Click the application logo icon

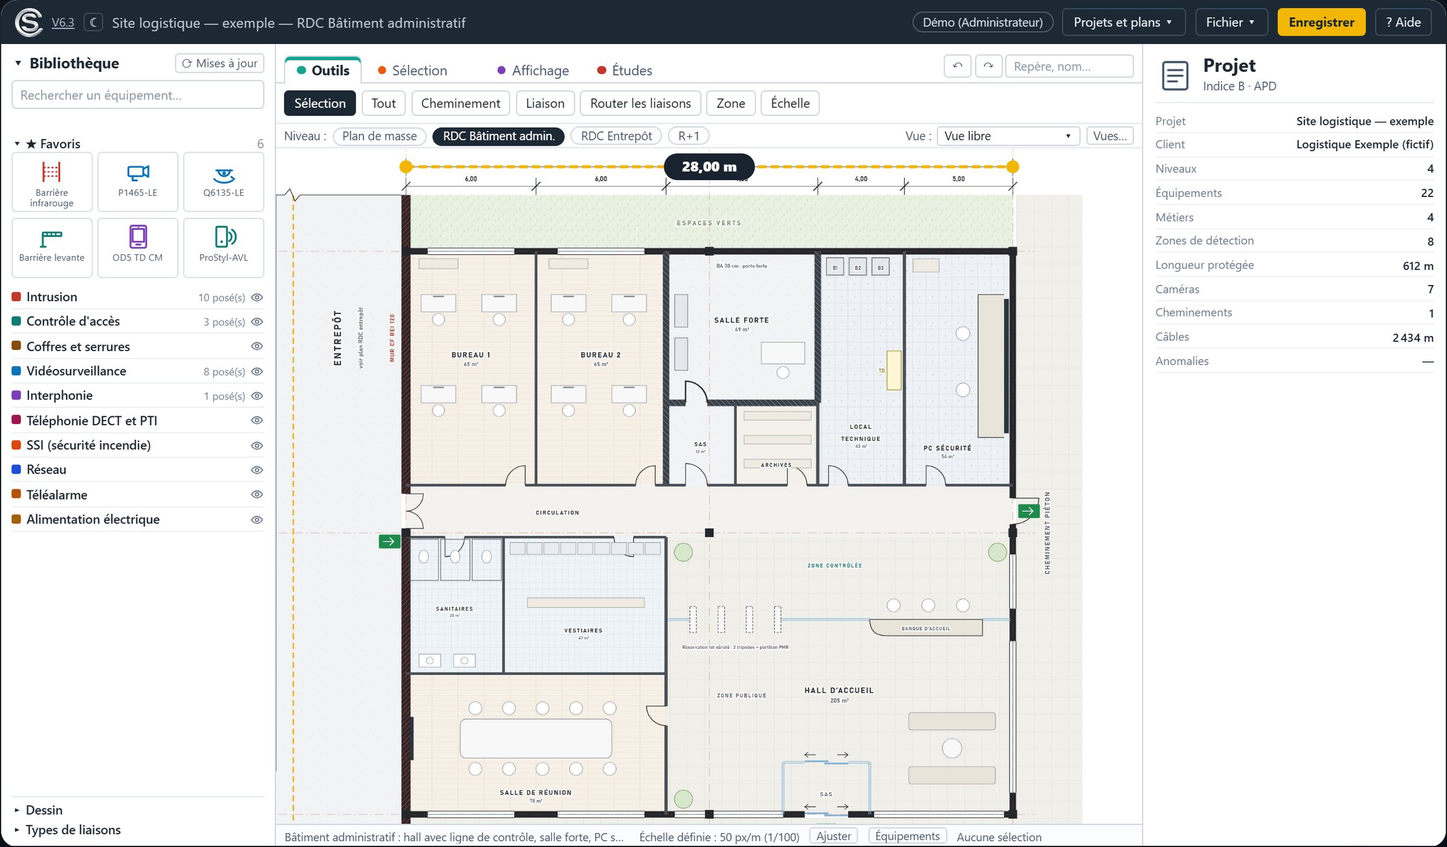click(x=28, y=22)
